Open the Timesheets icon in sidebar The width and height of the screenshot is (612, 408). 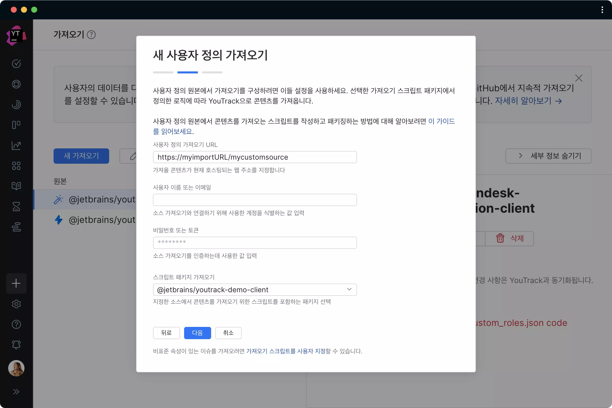click(x=16, y=227)
